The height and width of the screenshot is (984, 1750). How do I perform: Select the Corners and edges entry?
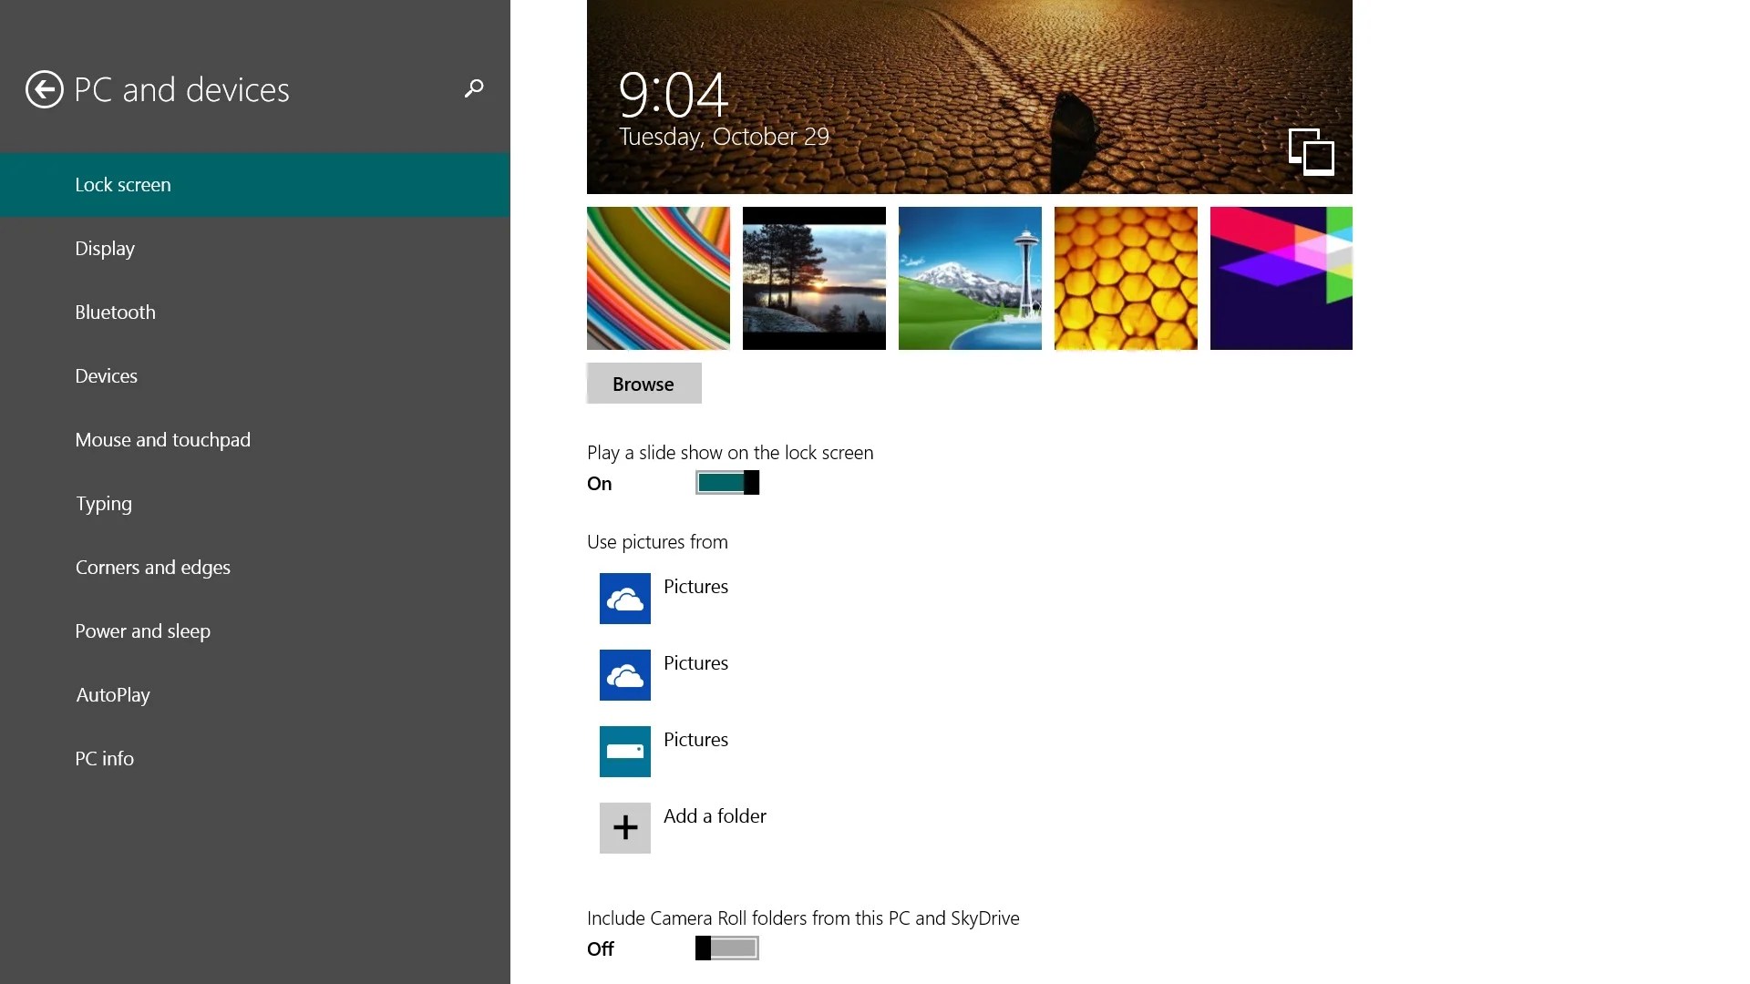152,567
